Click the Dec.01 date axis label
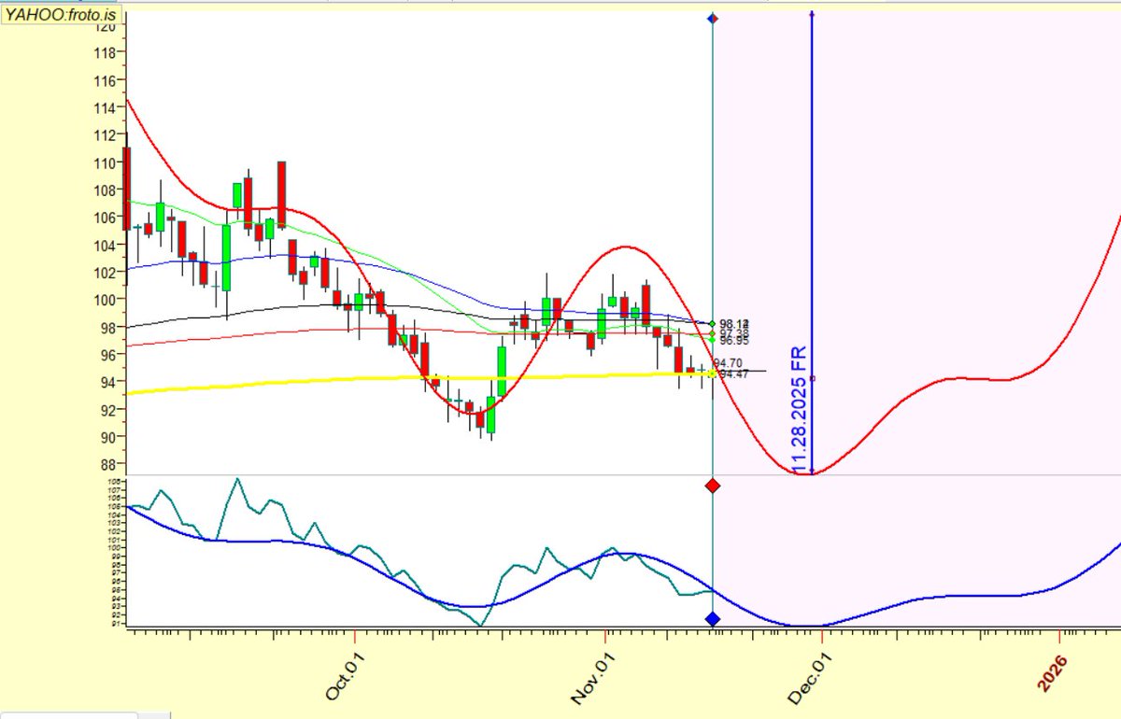 coord(810,677)
